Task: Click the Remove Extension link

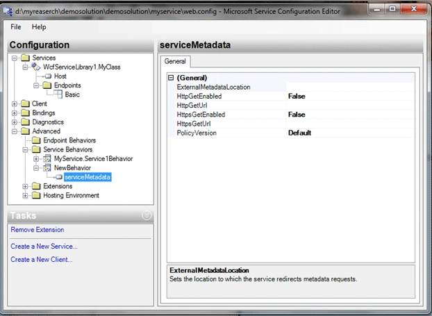Action: 38,230
